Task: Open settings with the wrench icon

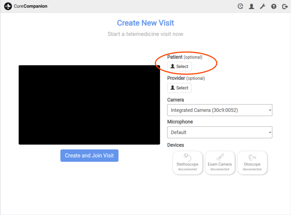Action: point(263,6)
